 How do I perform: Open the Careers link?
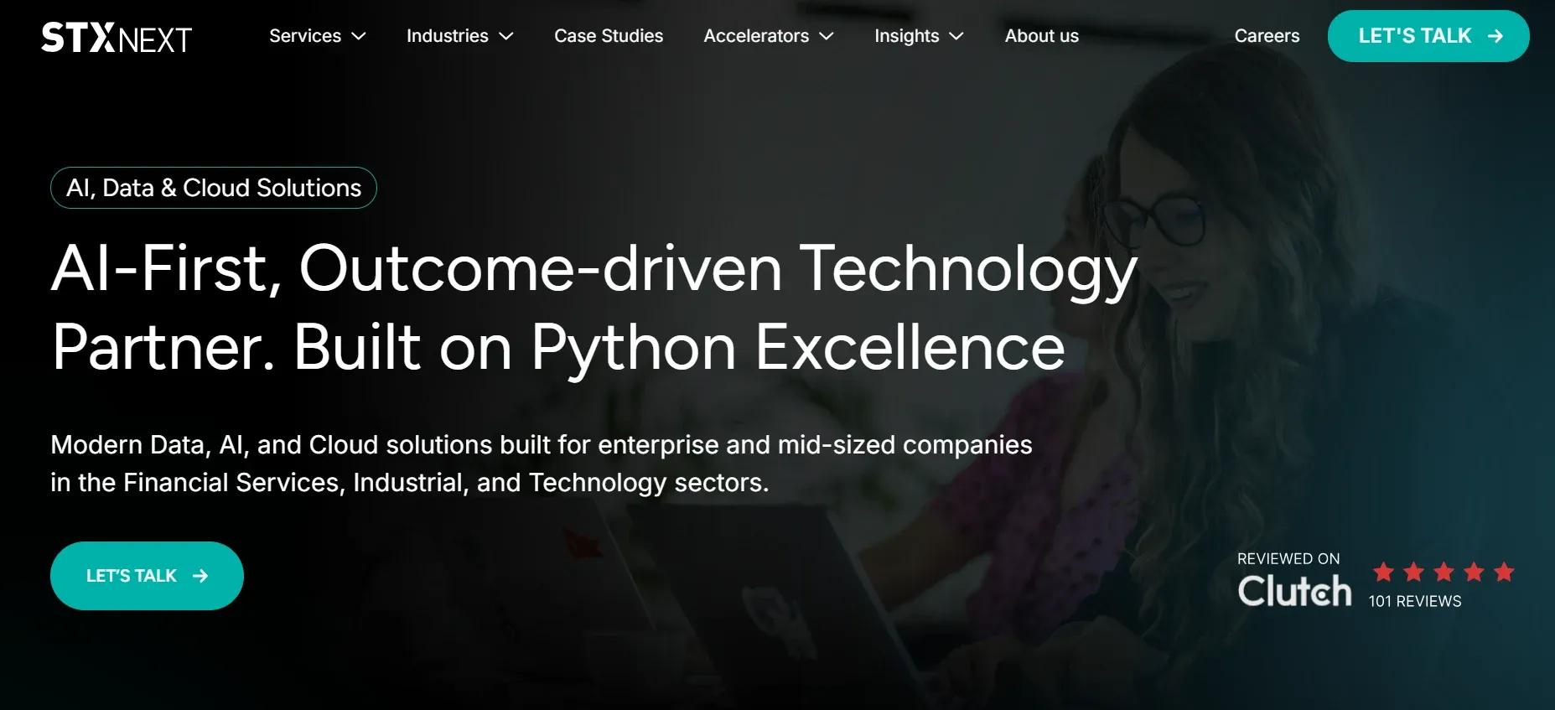(x=1267, y=36)
